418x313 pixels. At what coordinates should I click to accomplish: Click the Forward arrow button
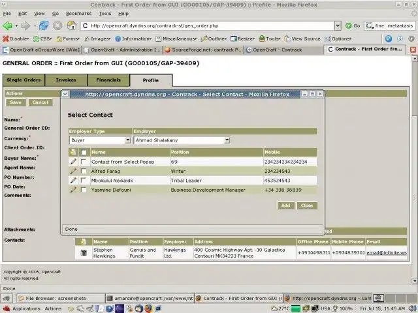pos(25,26)
